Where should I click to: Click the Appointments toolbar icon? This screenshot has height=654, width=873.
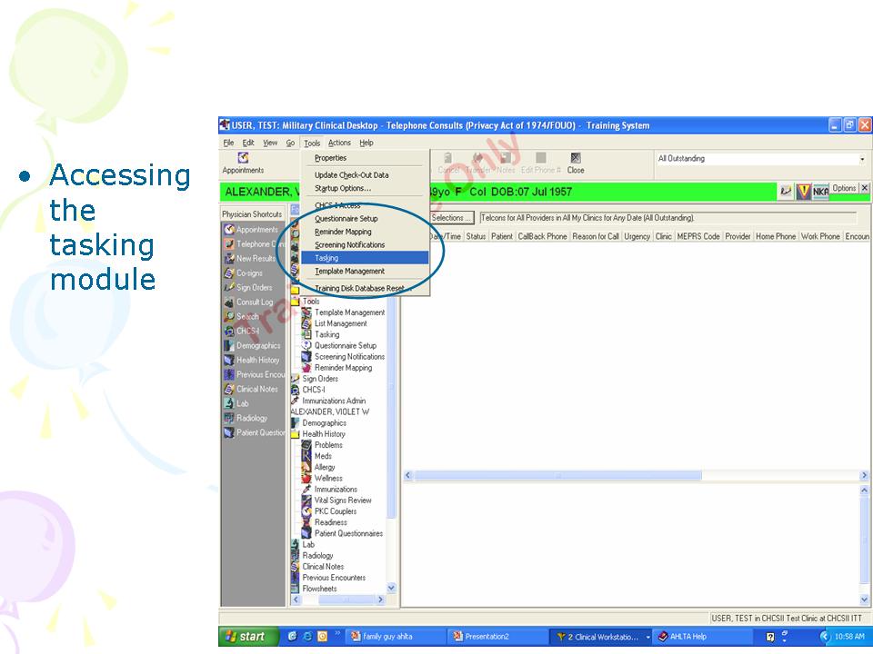(243, 163)
